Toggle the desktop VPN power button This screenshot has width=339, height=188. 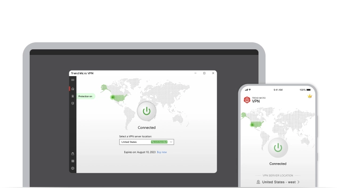tap(146, 111)
